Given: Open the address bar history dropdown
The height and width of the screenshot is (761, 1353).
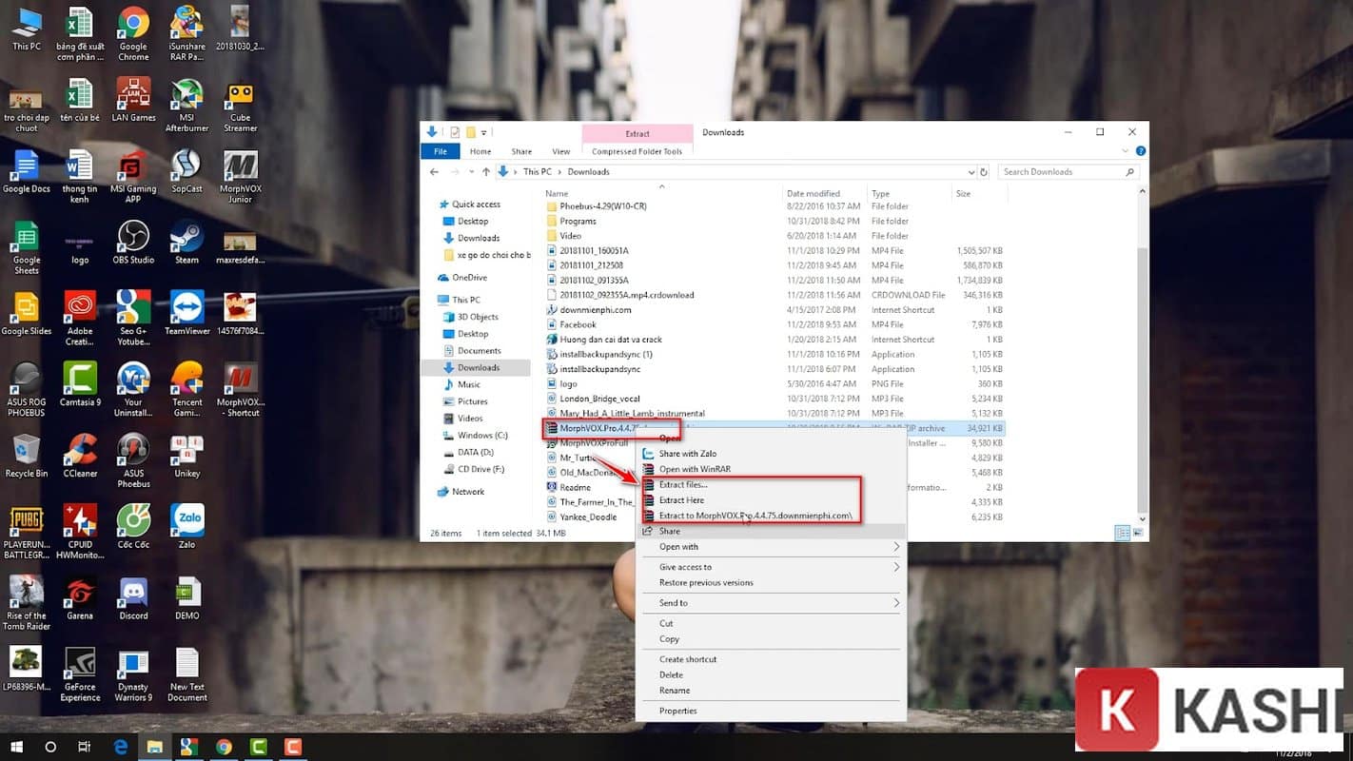Looking at the screenshot, I should tap(971, 172).
